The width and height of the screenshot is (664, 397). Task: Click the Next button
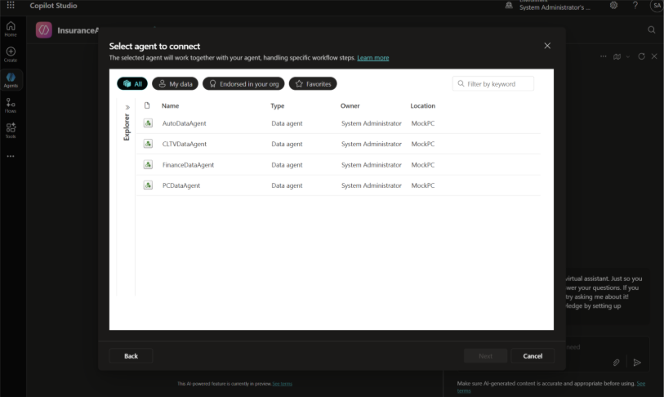point(485,356)
